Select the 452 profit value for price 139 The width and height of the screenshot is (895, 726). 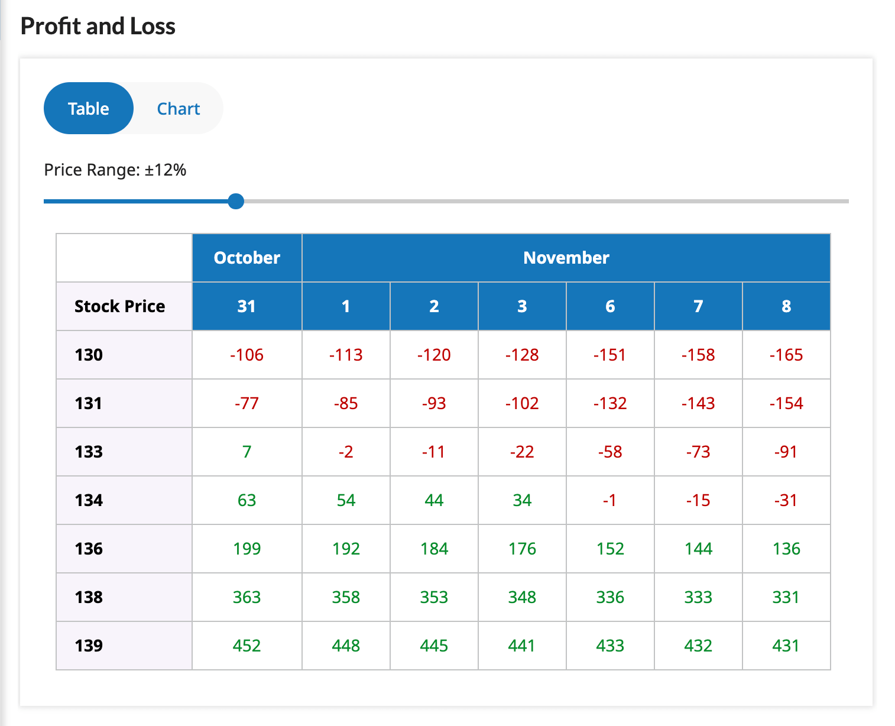pos(247,646)
